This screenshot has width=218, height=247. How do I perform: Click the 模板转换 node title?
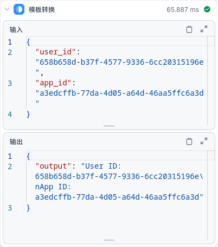coord(42,10)
